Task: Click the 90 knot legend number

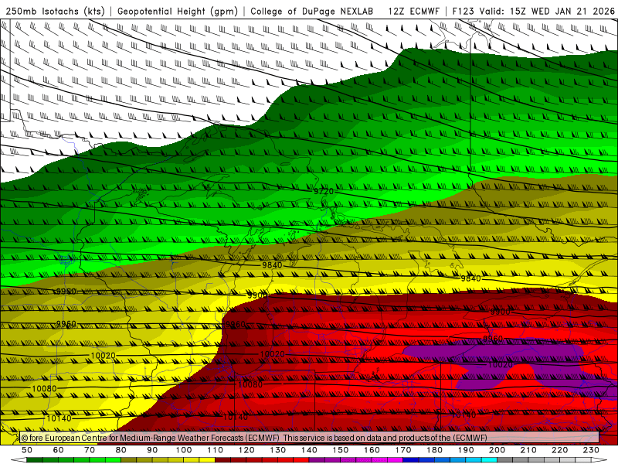Action: [152, 450]
